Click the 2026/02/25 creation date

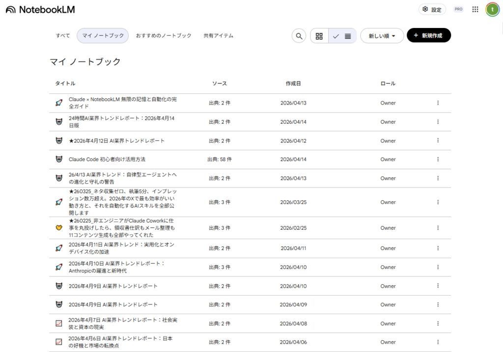click(x=293, y=228)
